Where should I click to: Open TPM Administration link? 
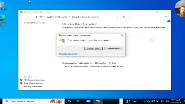(x=34, y=80)
